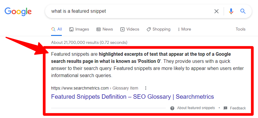Click About featured snippets link
The width and height of the screenshot is (258, 118).
tap(196, 108)
